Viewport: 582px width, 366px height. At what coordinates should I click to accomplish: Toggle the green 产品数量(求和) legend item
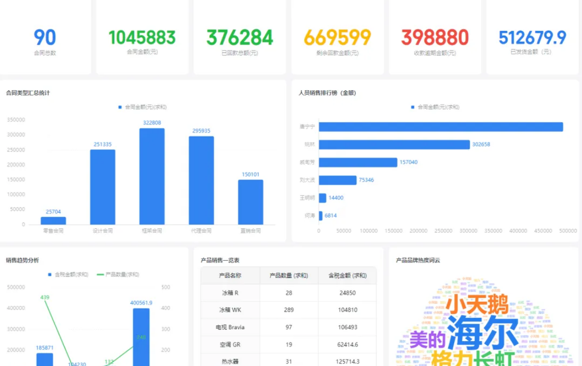118,274
